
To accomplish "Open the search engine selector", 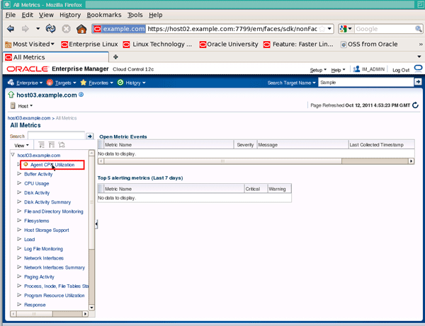I will point(346,29).
